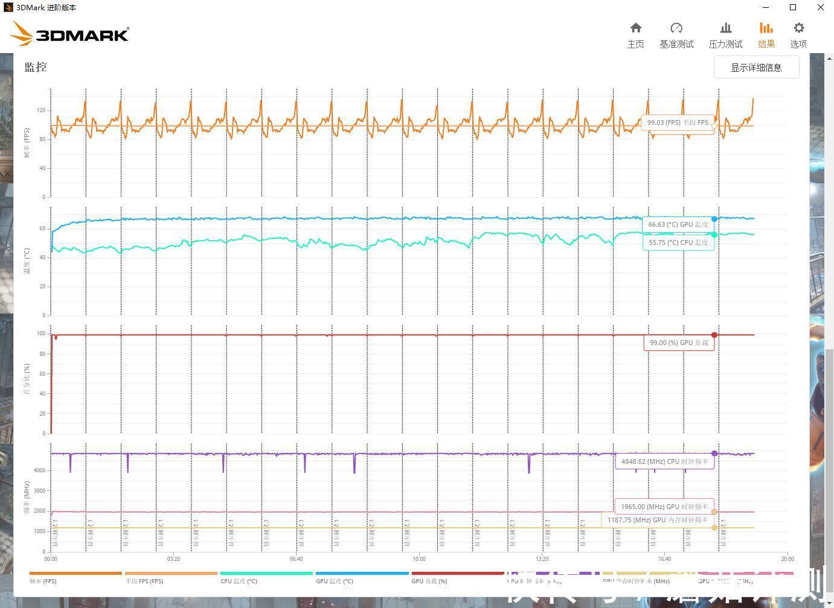Click the 06:40 time axis label
The height and width of the screenshot is (608, 834).
pyautogui.click(x=296, y=559)
